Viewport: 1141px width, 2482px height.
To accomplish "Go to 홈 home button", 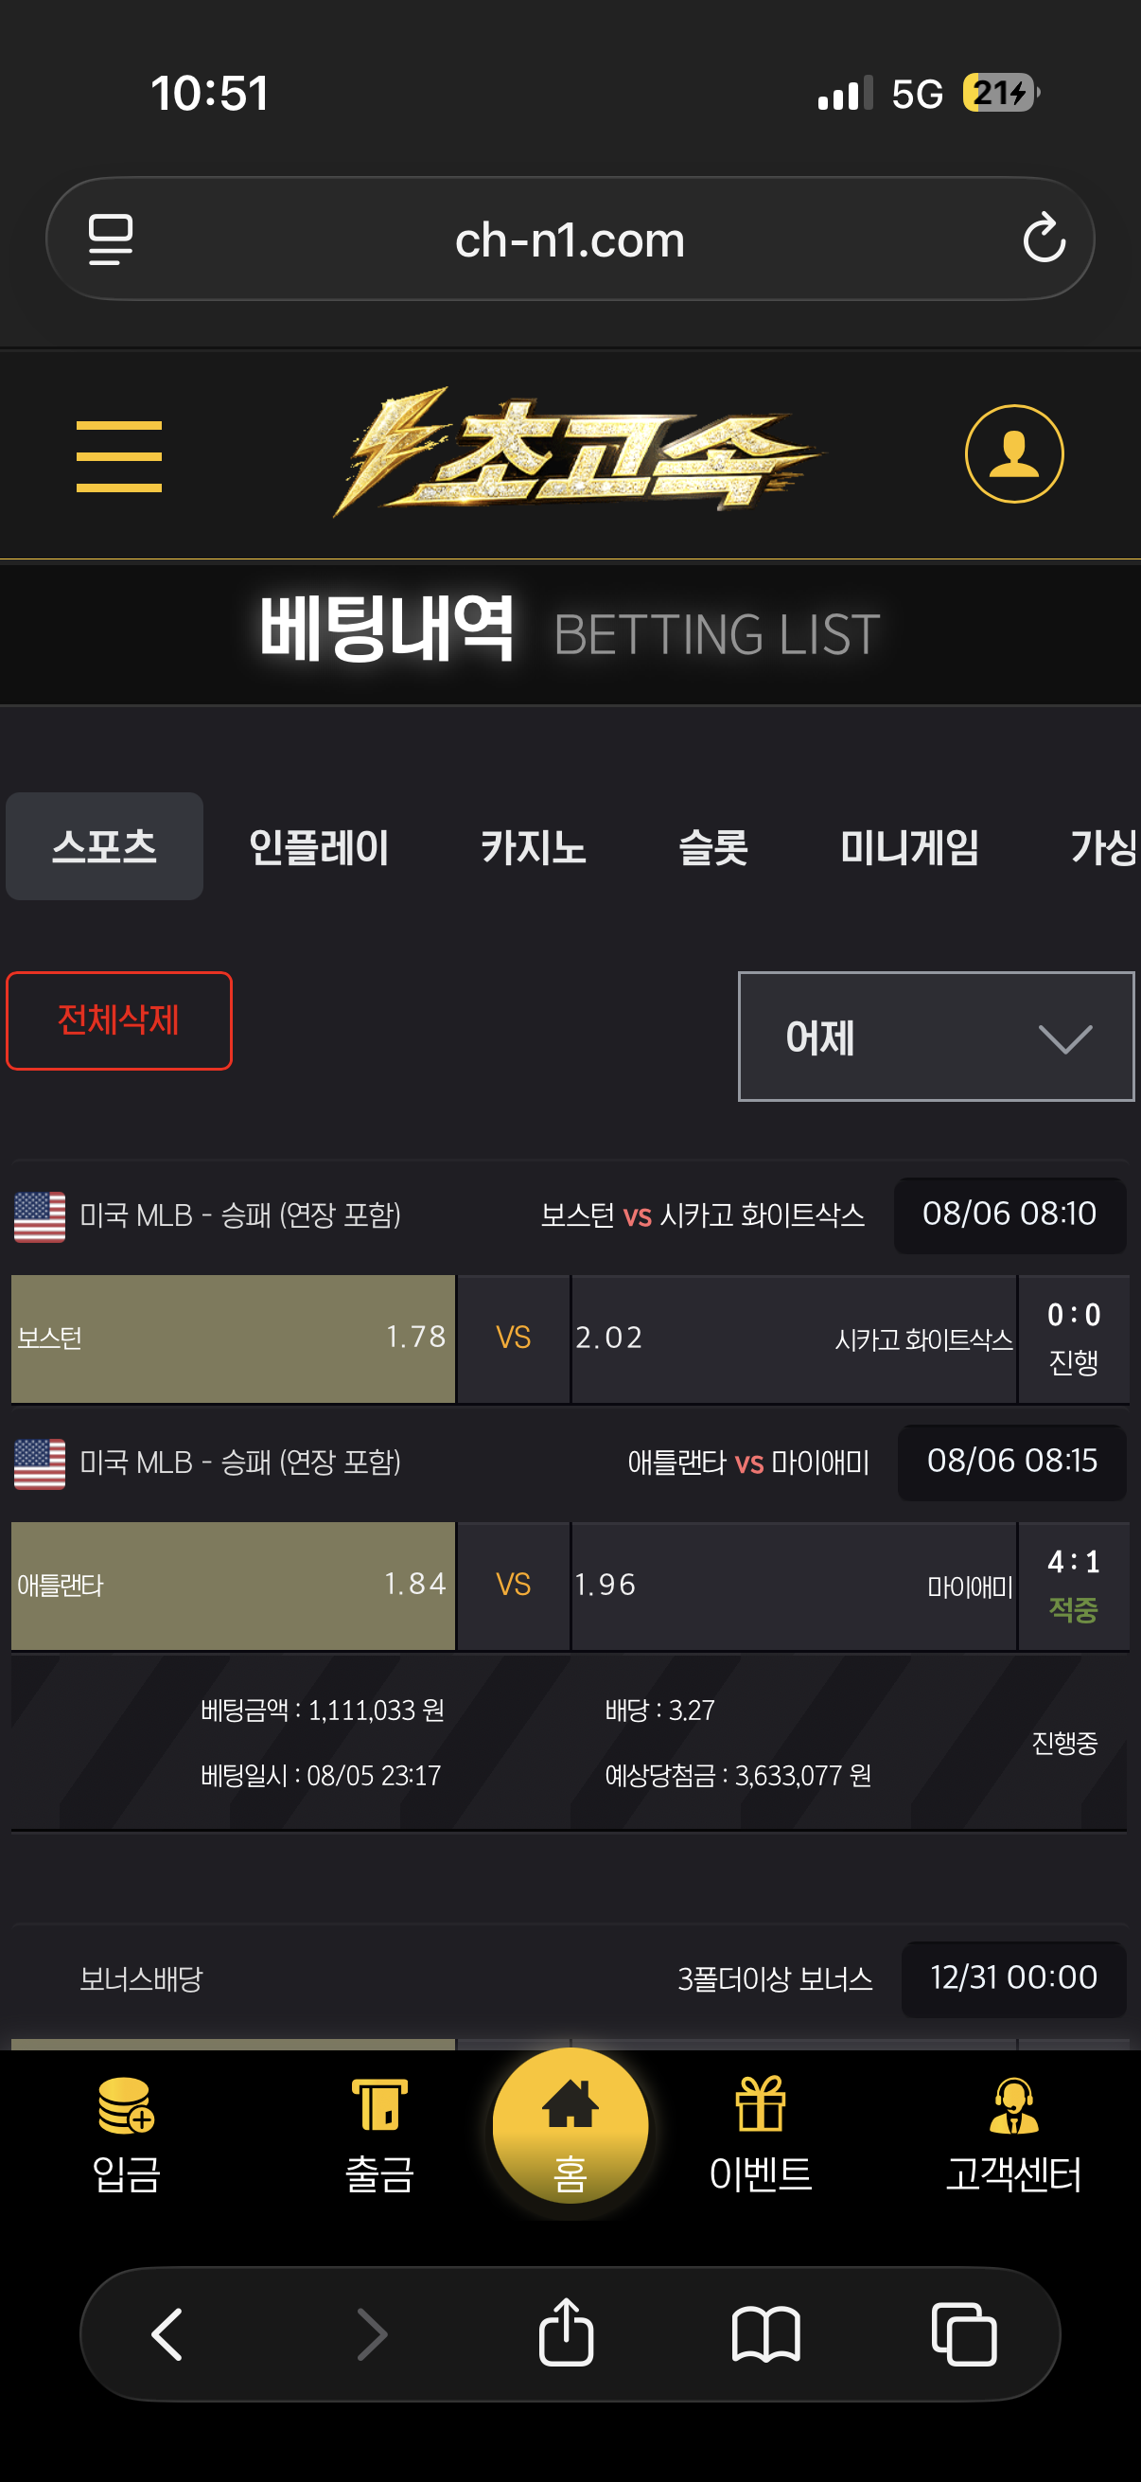I will [x=570, y=2126].
